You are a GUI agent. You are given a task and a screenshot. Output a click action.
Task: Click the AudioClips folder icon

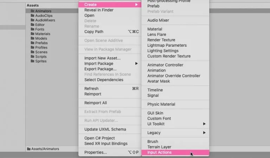pyautogui.click(x=32, y=15)
